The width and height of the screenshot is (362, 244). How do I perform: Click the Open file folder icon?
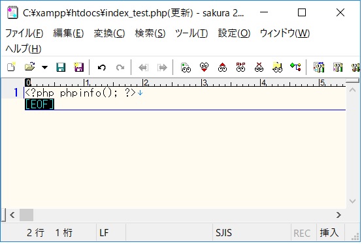click(x=29, y=67)
